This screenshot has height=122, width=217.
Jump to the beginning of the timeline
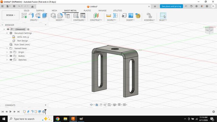tap(3, 111)
